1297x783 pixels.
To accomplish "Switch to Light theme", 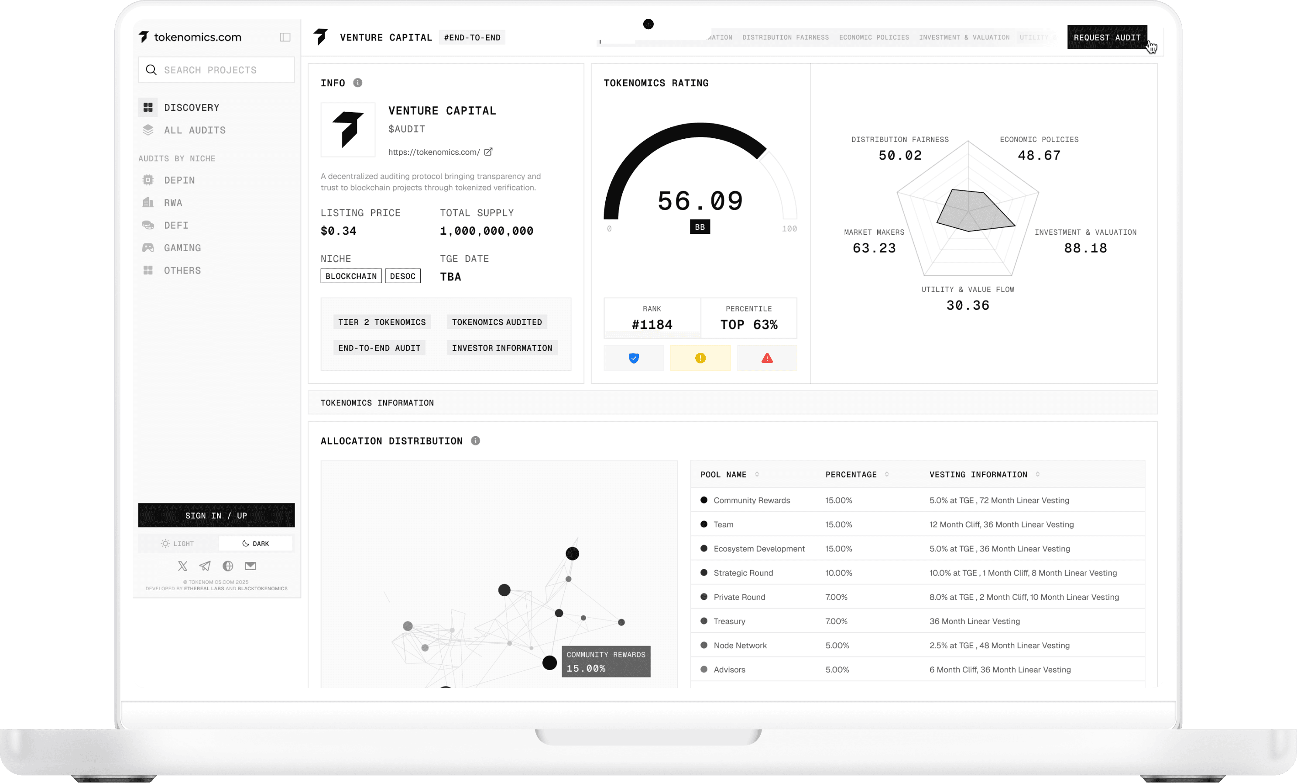I will point(178,544).
